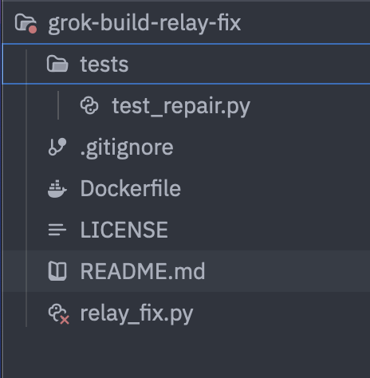
Task: Select the tests directory label
Action: coord(104,65)
